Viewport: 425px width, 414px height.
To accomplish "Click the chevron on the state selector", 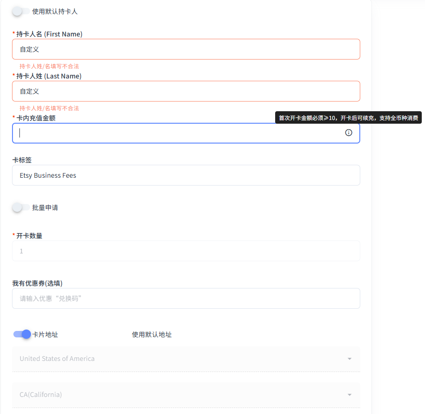I will click(350, 395).
